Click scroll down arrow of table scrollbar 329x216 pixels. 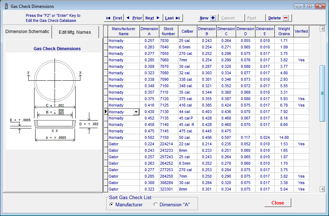(322, 189)
